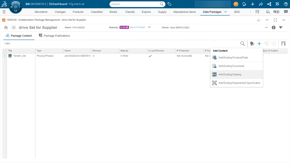Click the plus add icon in top bar
This screenshot has height=163, width=290.
pyautogui.click(x=253, y=4)
